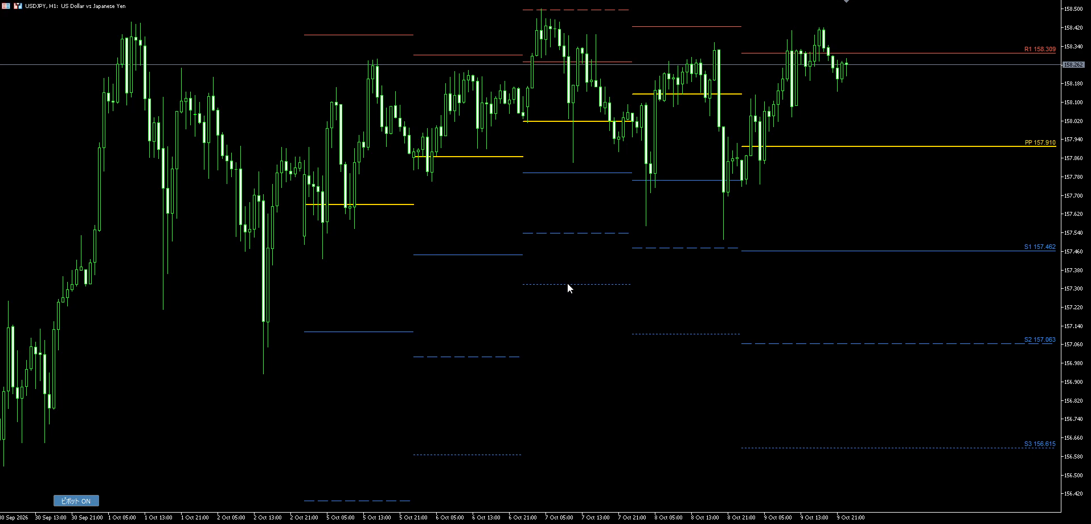
Task: Click the chart shift triangle marker
Action: [x=847, y=2]
